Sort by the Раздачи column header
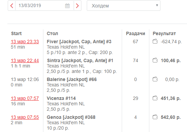 [x=136, y=33]
